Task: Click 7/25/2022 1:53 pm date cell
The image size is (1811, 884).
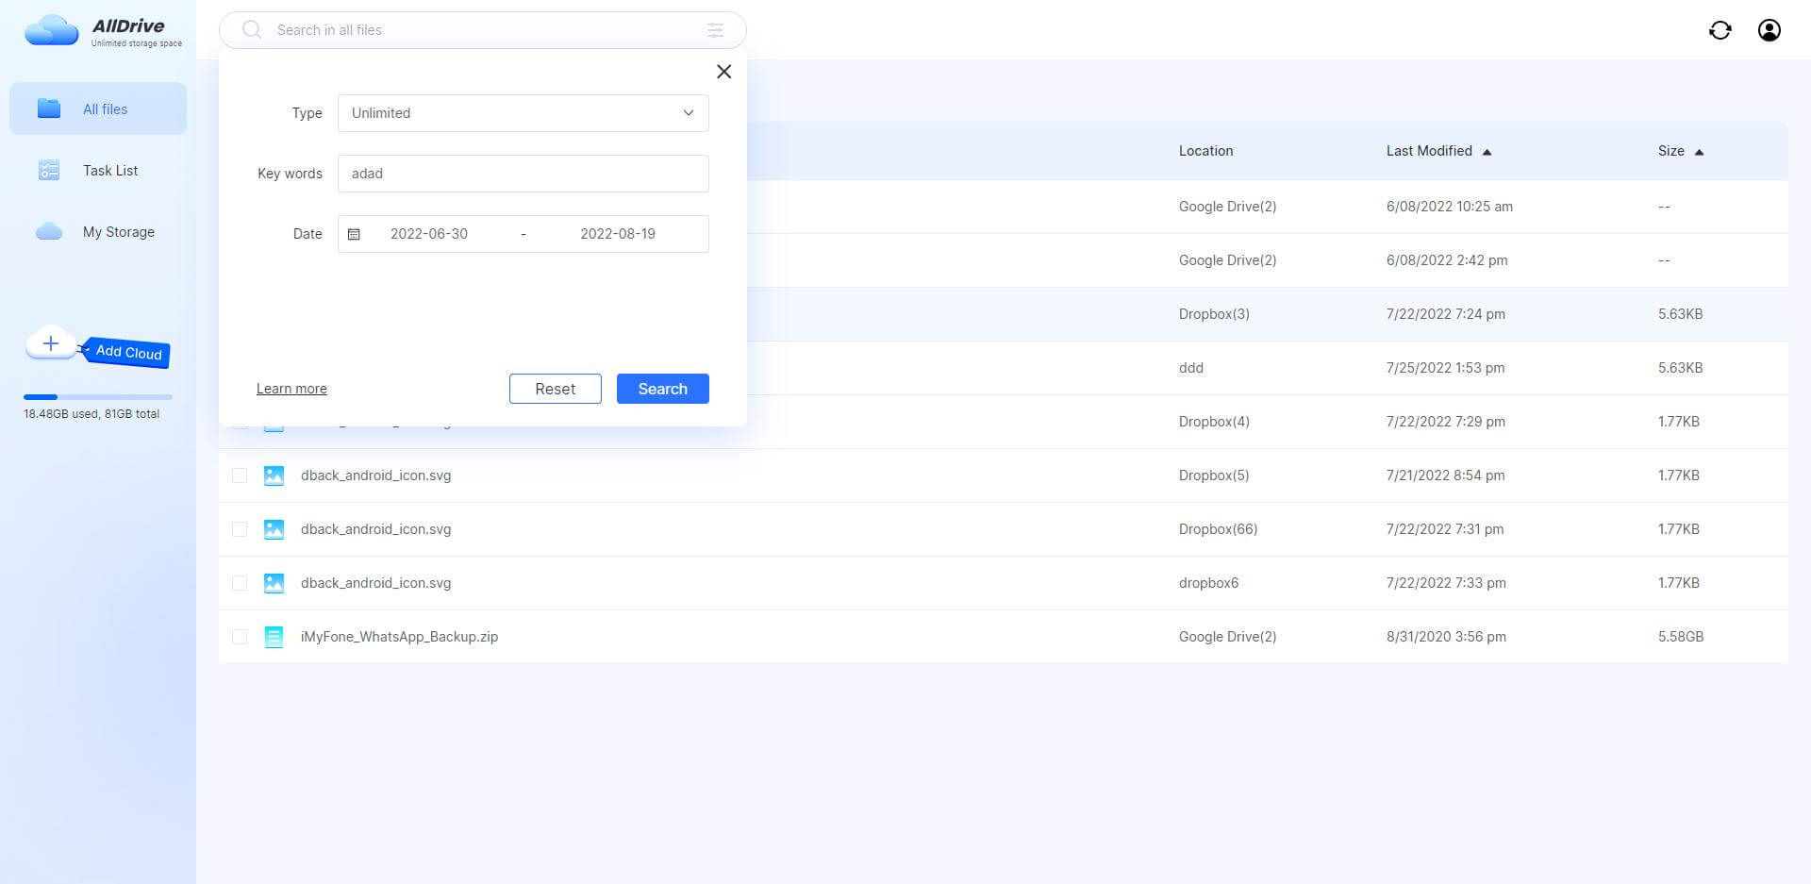Action: pyautogui.click(x=1445, y=368)
